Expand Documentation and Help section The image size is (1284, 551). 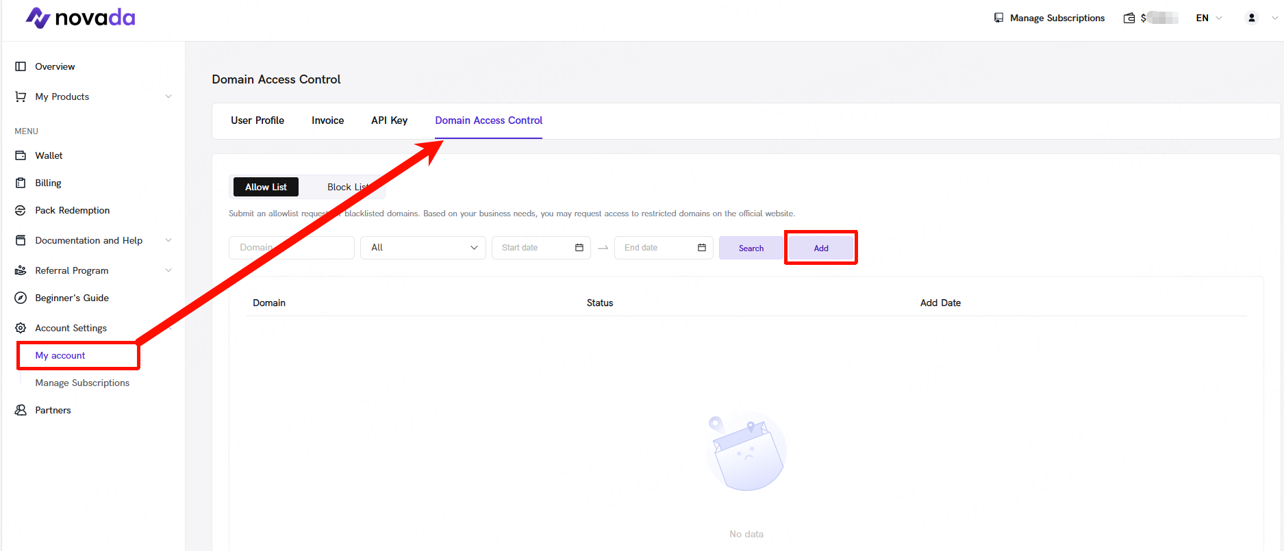point(168,240)
